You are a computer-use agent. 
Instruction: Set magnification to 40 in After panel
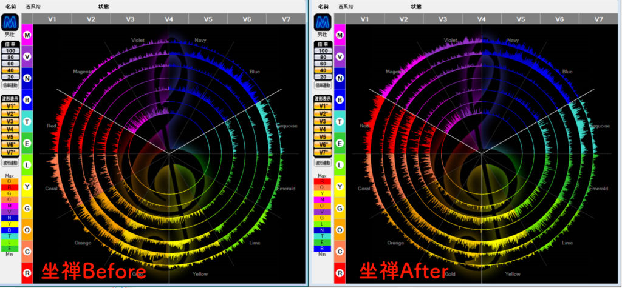322,70
